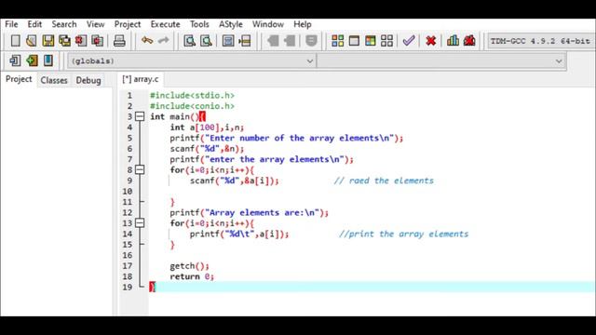Click the getch(); statement
Viewport: 596px width, 335px height.
click(x=189, y=266)
